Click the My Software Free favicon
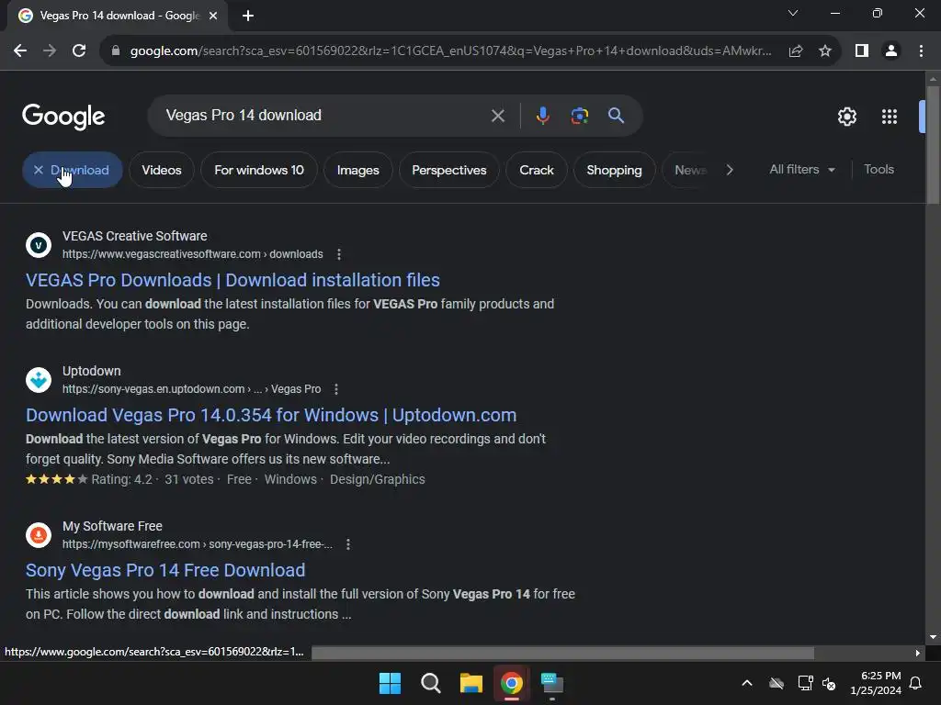 tap(39, 535)
